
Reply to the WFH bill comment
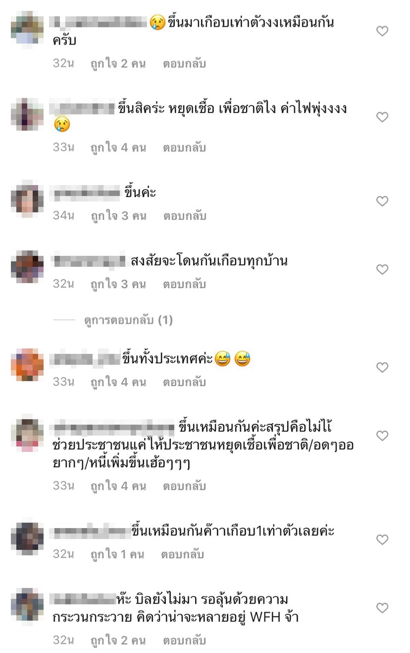point(184,641)
